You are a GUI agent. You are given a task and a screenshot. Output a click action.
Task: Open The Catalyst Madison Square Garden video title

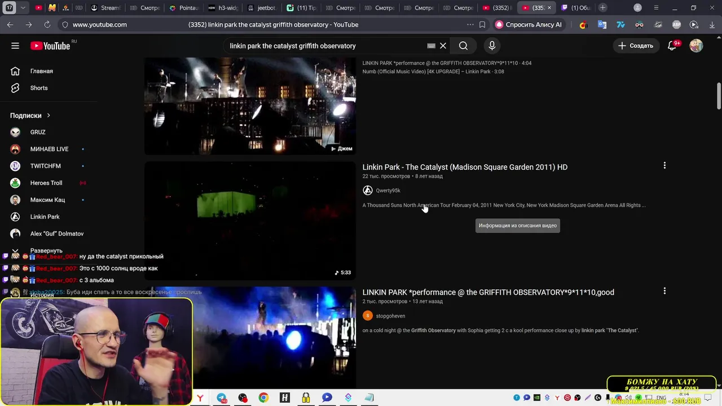click(465, 167)
